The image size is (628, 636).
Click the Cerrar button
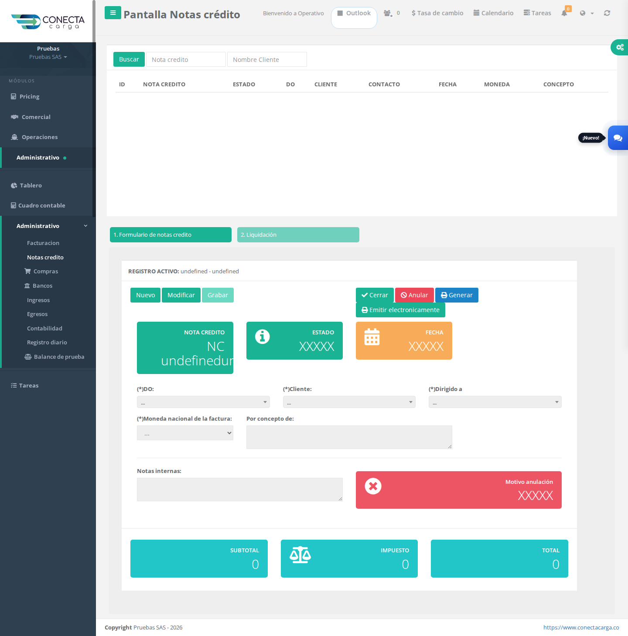(375, 295)
